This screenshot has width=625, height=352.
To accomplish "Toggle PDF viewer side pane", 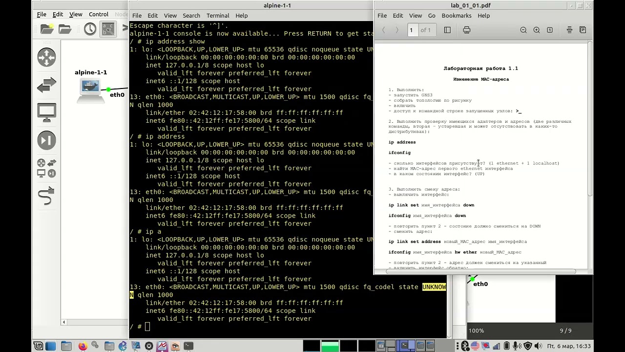I will pyautogui.click(x=447, y=30).
